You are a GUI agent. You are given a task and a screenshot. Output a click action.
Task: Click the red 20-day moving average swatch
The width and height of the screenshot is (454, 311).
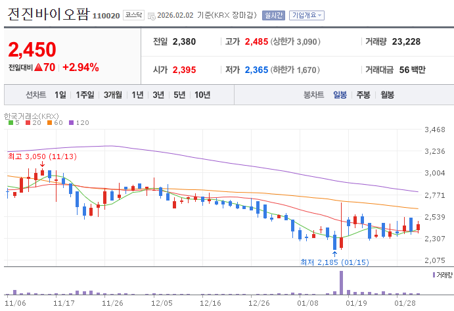(x=28, y=122)
